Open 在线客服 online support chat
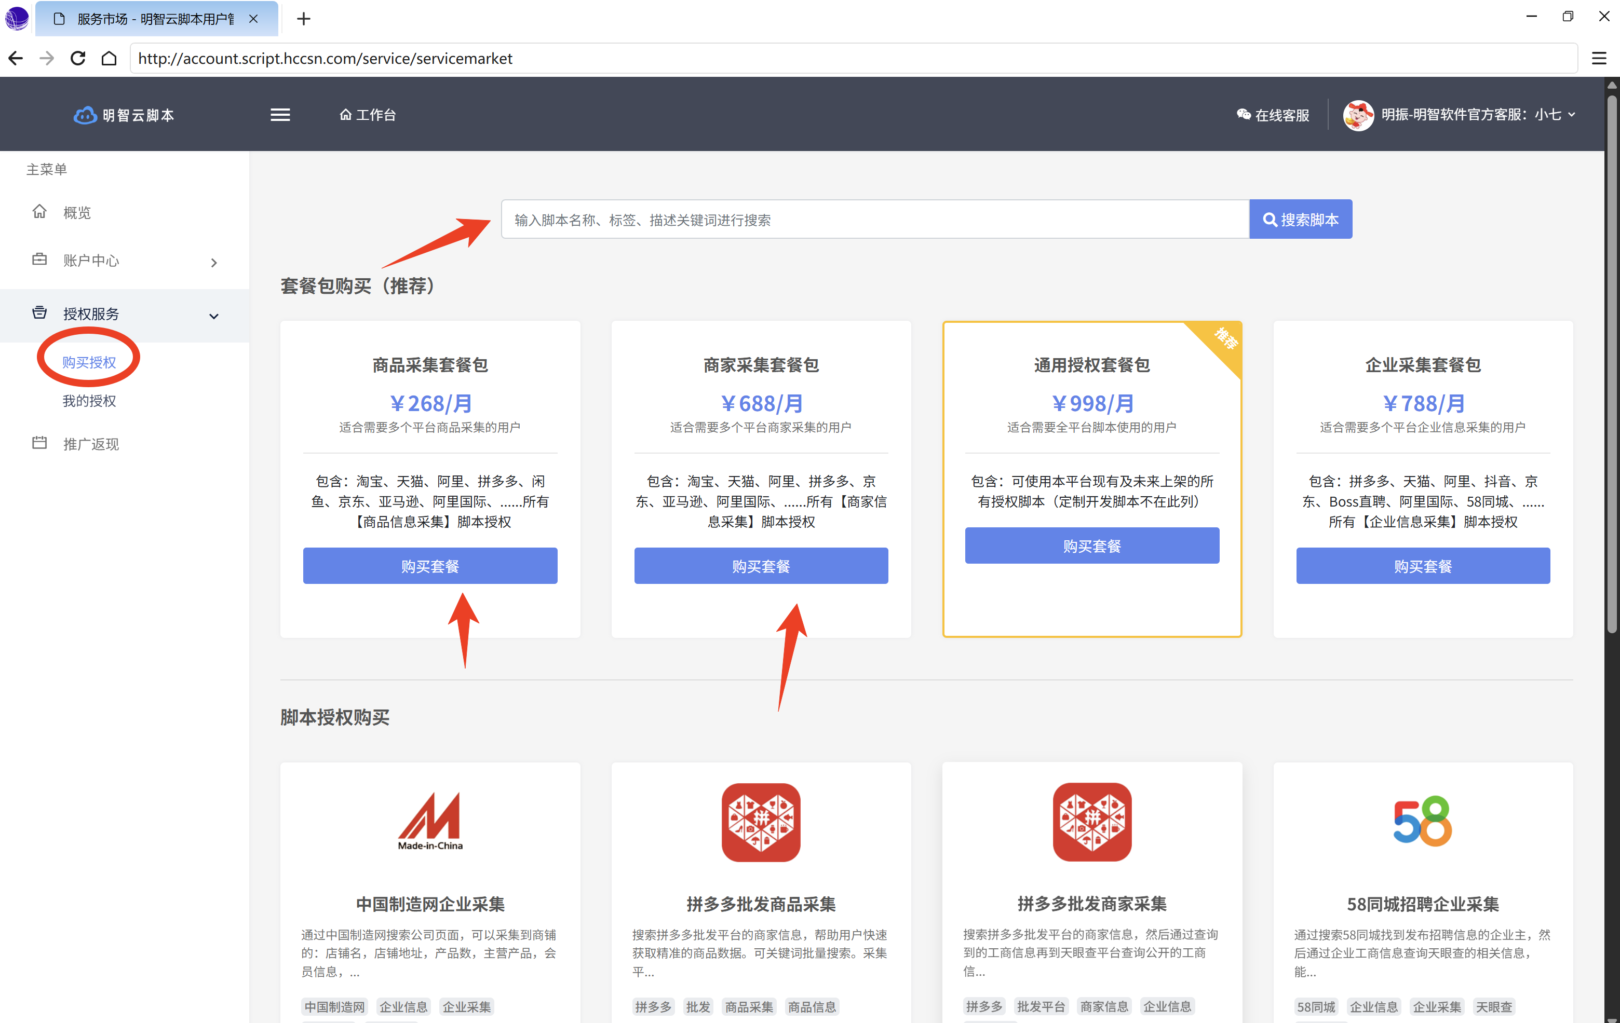This screenshot has height=1023, width=1620. [x=1273, y=115]
